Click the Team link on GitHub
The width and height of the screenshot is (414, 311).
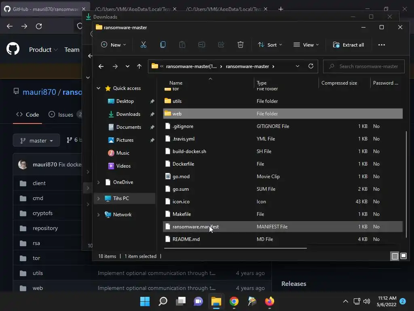[72, 49]
